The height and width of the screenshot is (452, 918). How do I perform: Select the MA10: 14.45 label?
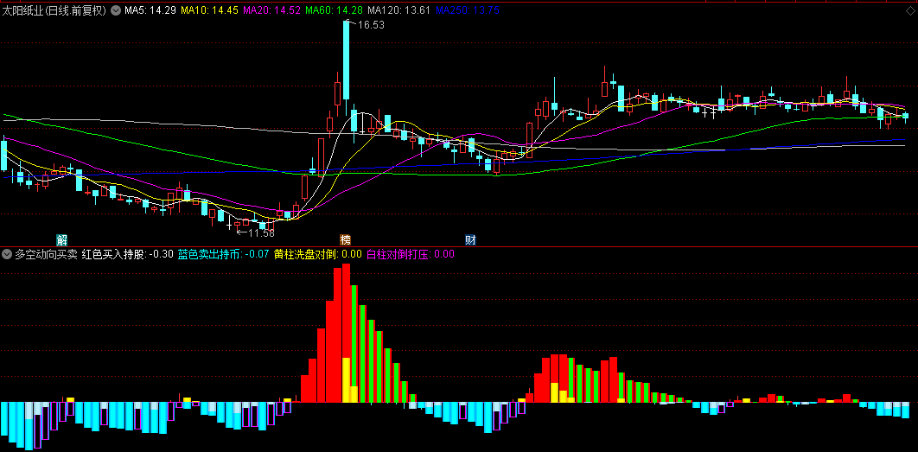tap(209, 10)
